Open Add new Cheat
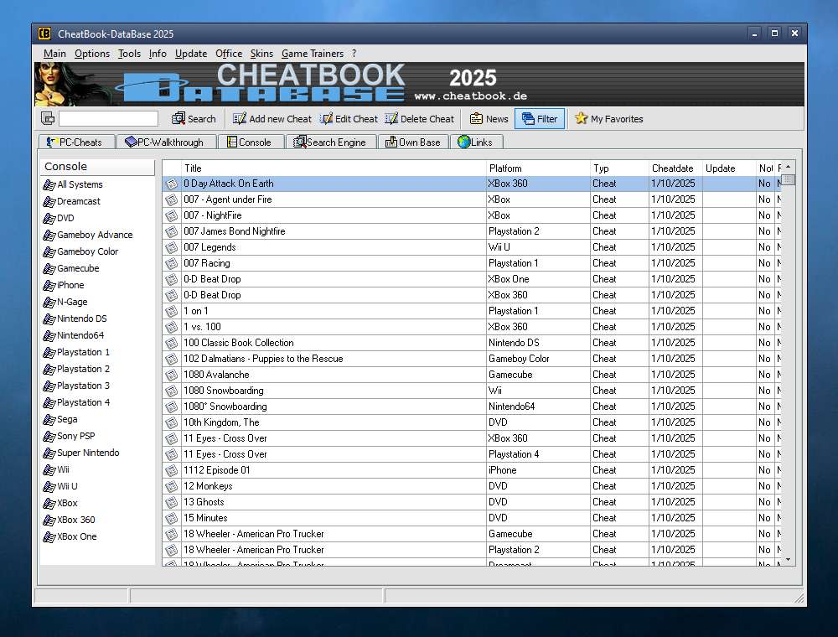Viewport: 838px width, 637px height. [272, 119]
